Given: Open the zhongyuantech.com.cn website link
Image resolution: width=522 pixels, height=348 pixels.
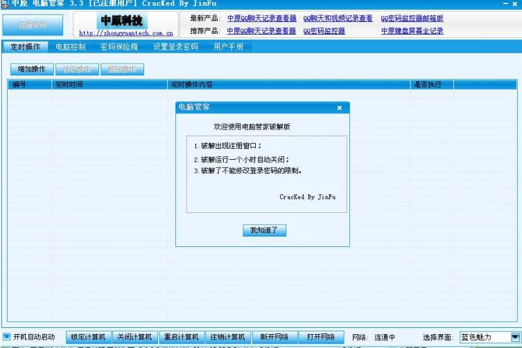Looking at the screenshot, I should click(x=126, y=33).
